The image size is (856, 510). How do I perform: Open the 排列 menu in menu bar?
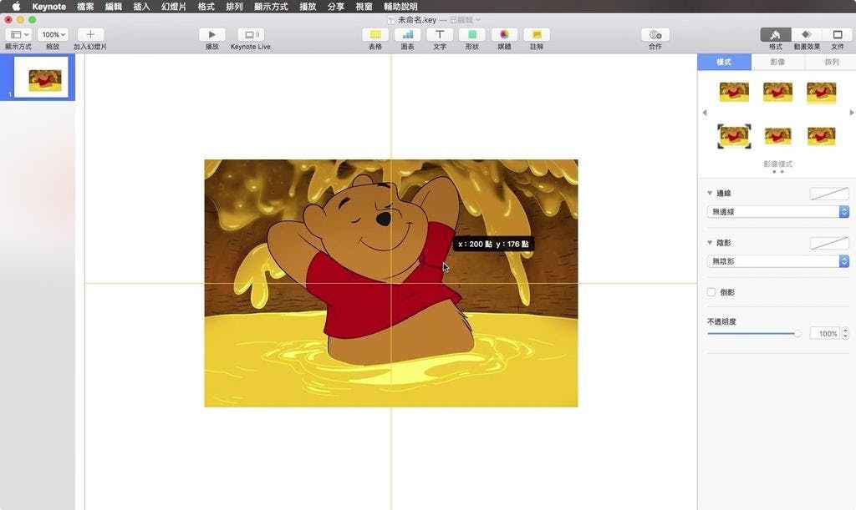pos(234,7)
